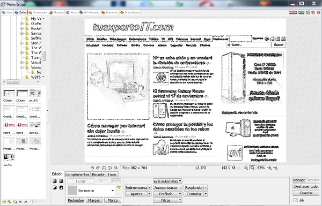Apply the grayscale effect icon
The image size is (322, 206).
61,181
